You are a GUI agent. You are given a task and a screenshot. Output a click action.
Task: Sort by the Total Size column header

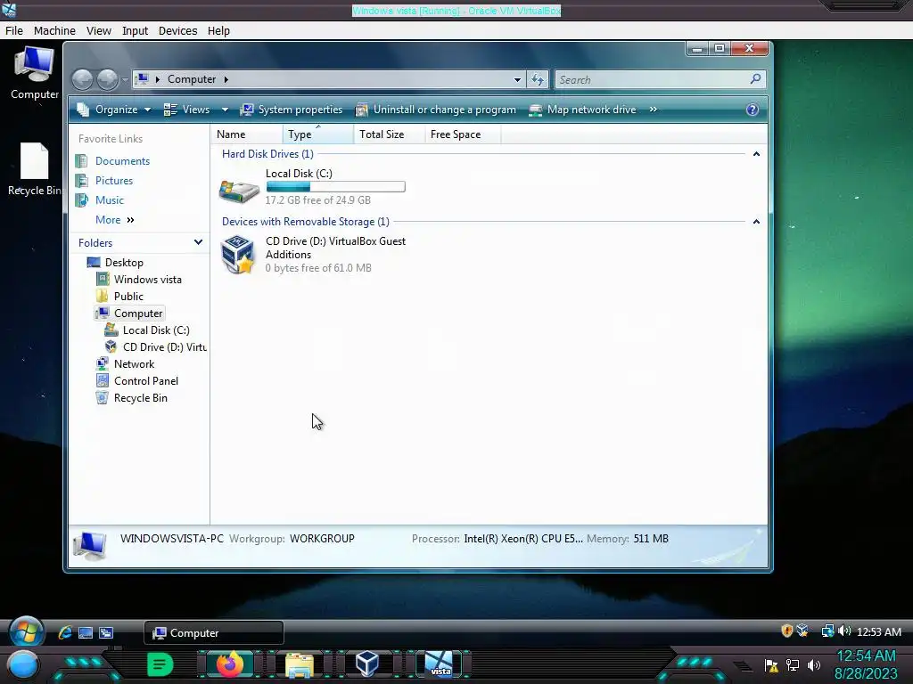[x=389, y=134]
